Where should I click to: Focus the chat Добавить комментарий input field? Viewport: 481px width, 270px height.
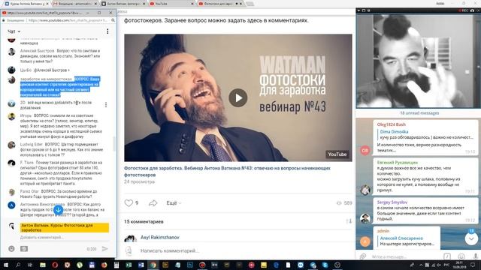(x=65, y=238)
